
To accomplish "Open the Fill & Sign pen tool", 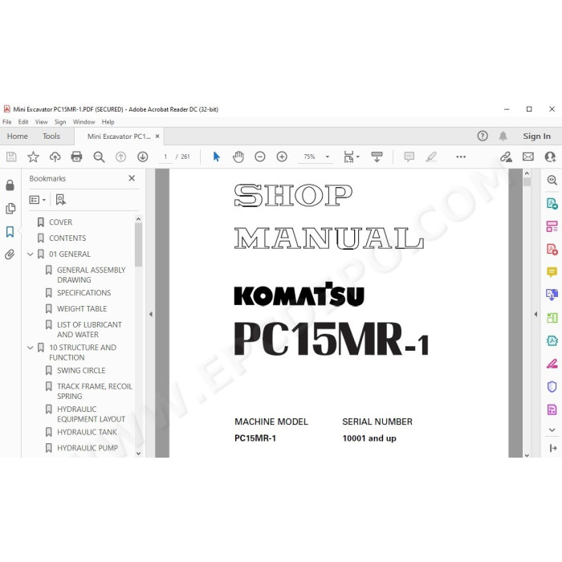I will 552,364.
